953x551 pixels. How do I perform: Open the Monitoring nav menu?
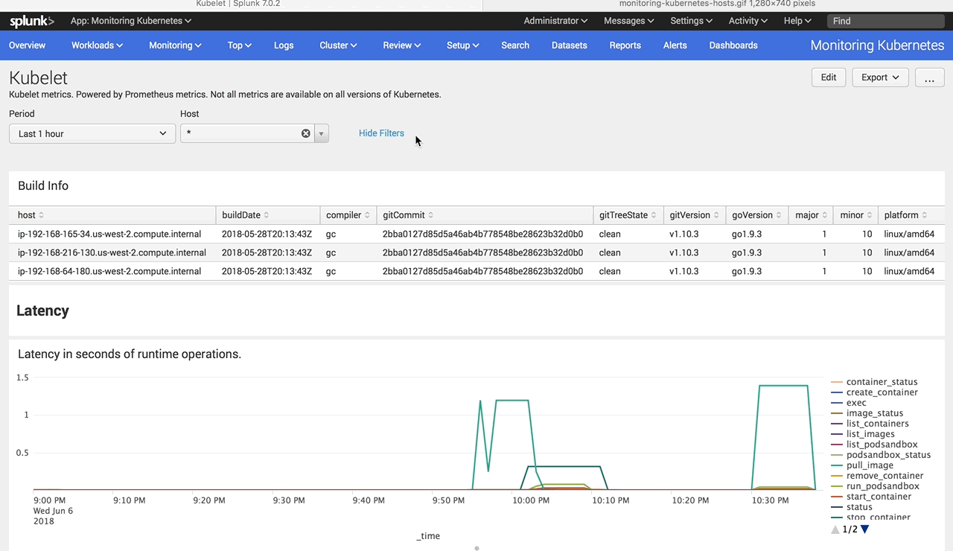point(175,45)
